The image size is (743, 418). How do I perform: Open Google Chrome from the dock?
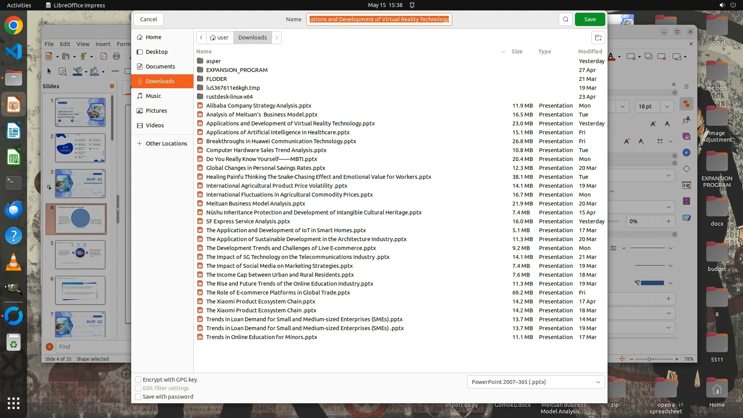(14, 26)
